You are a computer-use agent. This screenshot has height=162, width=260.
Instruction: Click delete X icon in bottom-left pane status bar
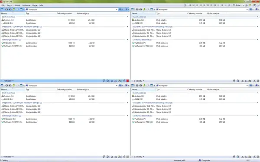click(x=112, y=157)
